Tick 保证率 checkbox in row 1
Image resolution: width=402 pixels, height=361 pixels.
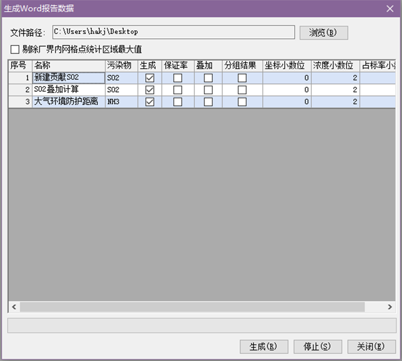(x=178, y=78)
